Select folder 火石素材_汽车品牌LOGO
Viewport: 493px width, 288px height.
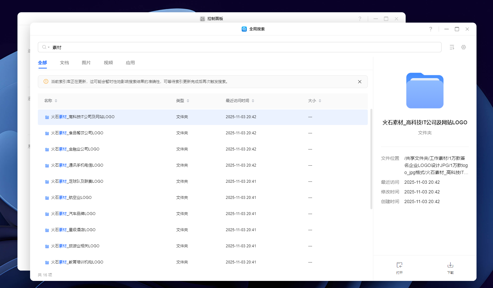point(203,214)
